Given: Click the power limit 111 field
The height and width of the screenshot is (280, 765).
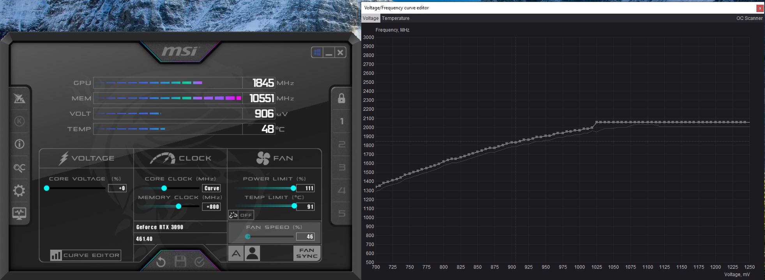Looking at the screenshot, I should (305, 188).
